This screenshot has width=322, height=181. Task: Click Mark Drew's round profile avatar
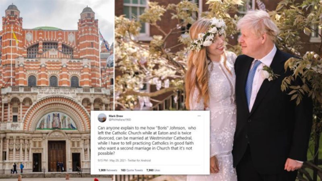coord(102,118)
